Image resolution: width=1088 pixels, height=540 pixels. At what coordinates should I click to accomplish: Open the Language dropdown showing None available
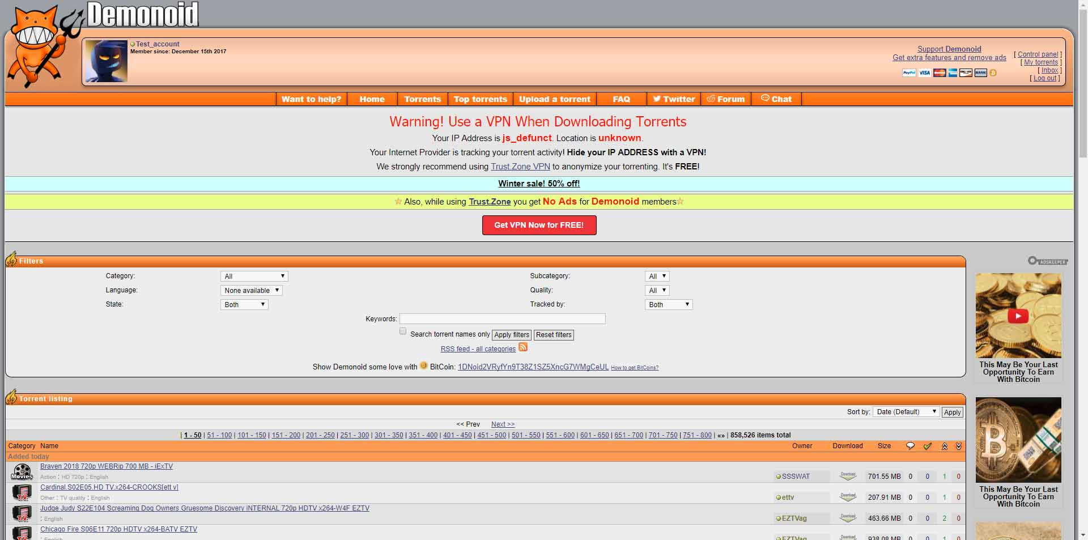[251, 290]
